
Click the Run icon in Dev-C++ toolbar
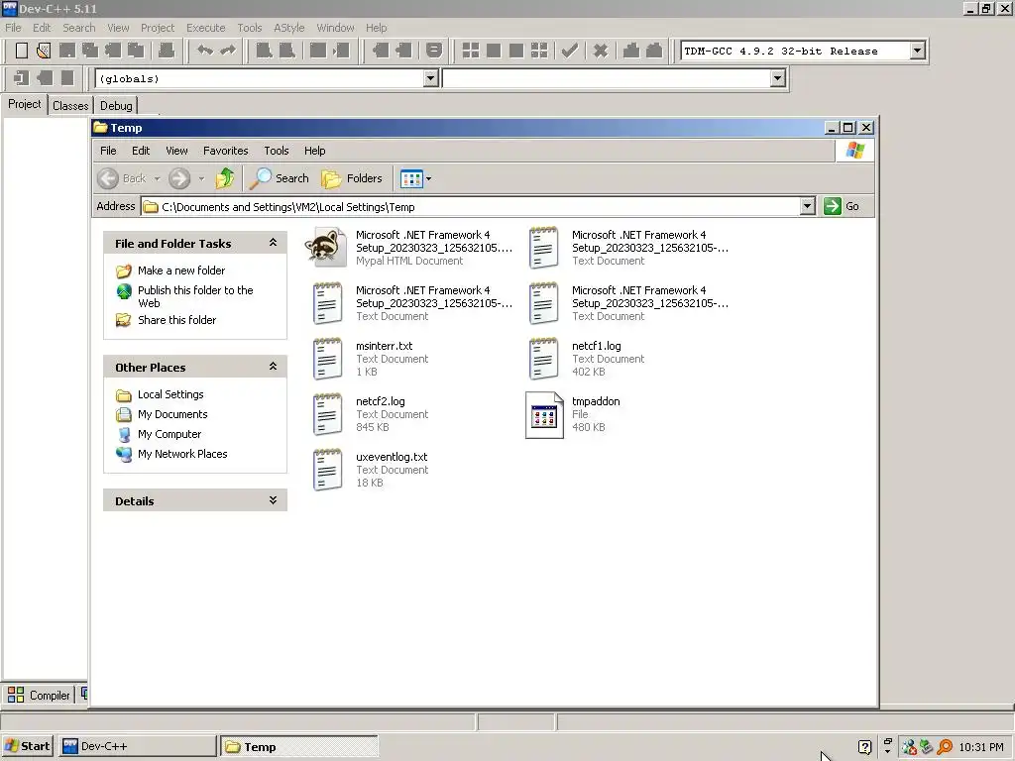click(x=494, y=51)
